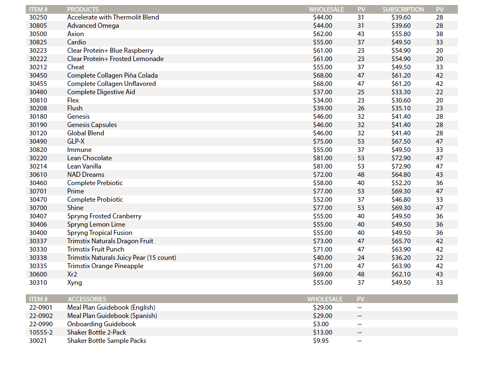
Task: Select 'Clear Protein+ Frosted Lemonade'
Action: click(115, 59)
